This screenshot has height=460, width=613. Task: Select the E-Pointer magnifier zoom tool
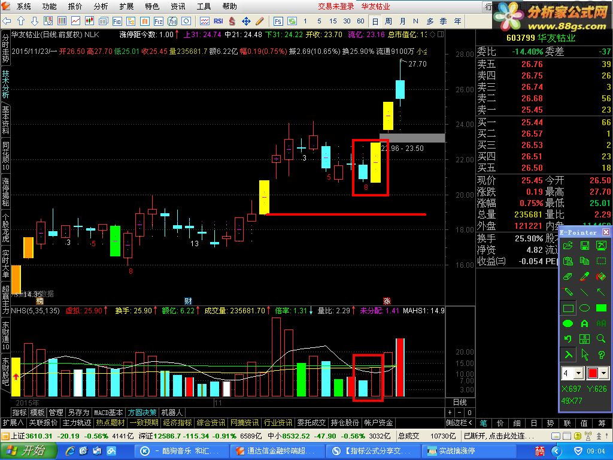coord(601,339)
